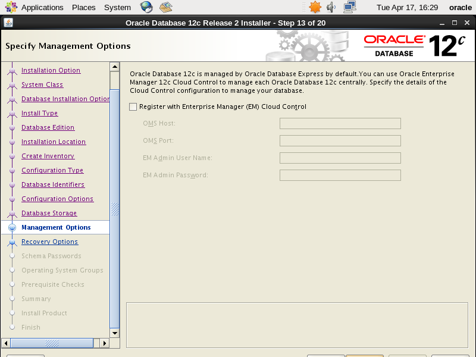Click the date and time clock
This screenshot has height=357, width=476.
pos(407,7)
